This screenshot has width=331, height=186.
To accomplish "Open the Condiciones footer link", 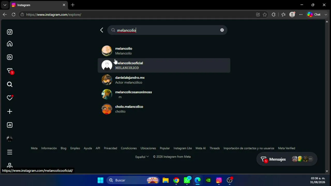I will click(x=129, y=148).
